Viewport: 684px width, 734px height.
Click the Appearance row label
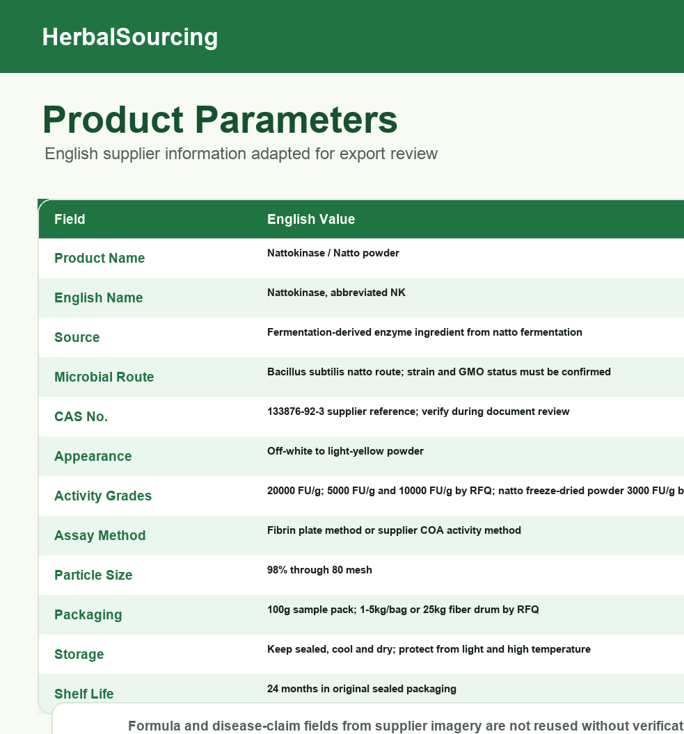coord(93,457)
